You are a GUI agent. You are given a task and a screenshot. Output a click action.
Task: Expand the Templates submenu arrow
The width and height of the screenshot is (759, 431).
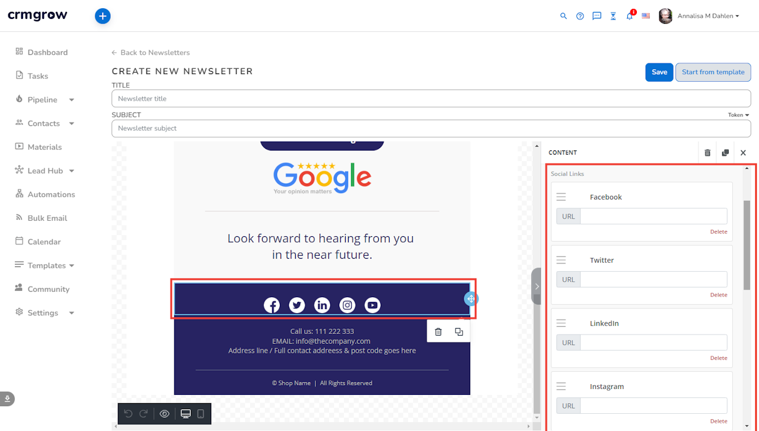72,266
